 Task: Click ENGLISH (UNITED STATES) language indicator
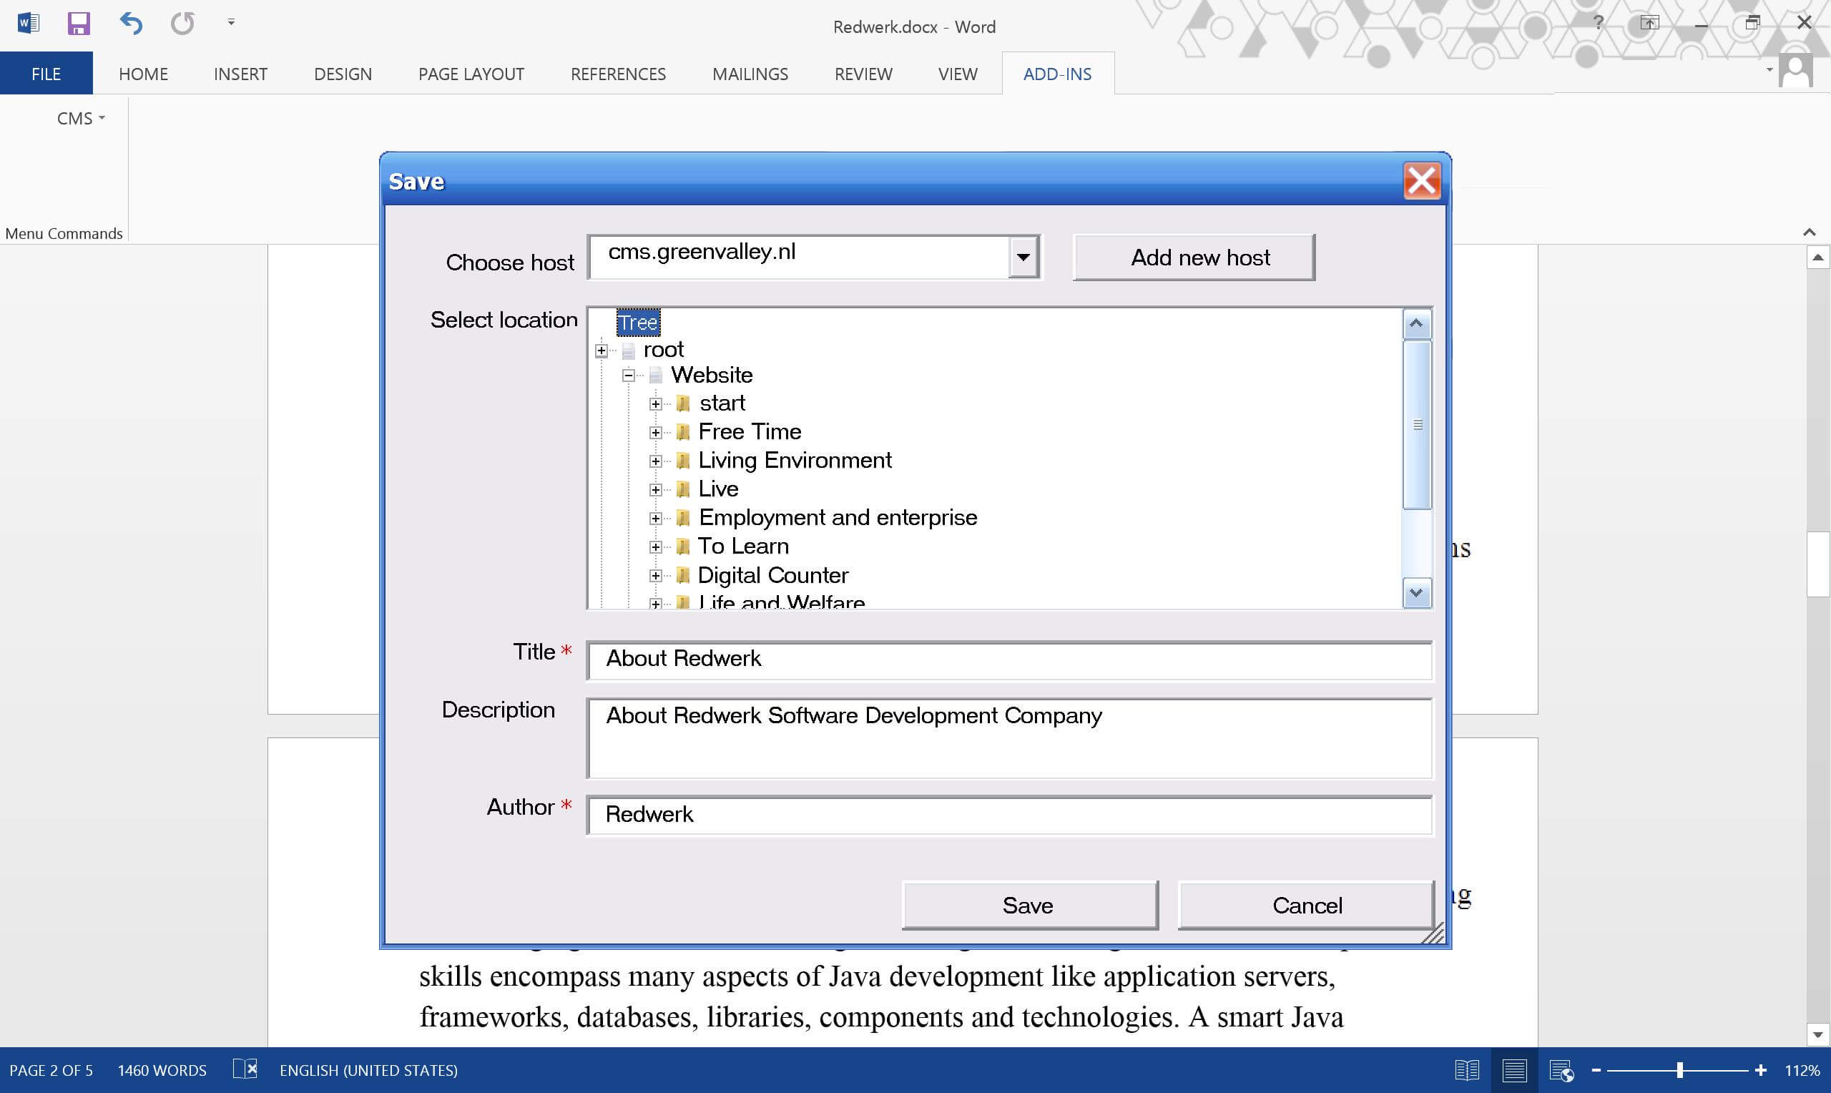tap(368, 1070)
